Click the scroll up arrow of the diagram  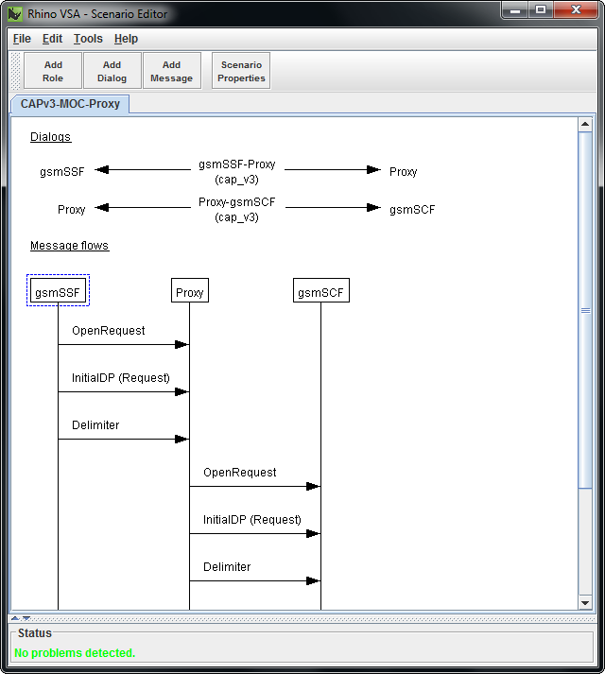coord(585,126)
